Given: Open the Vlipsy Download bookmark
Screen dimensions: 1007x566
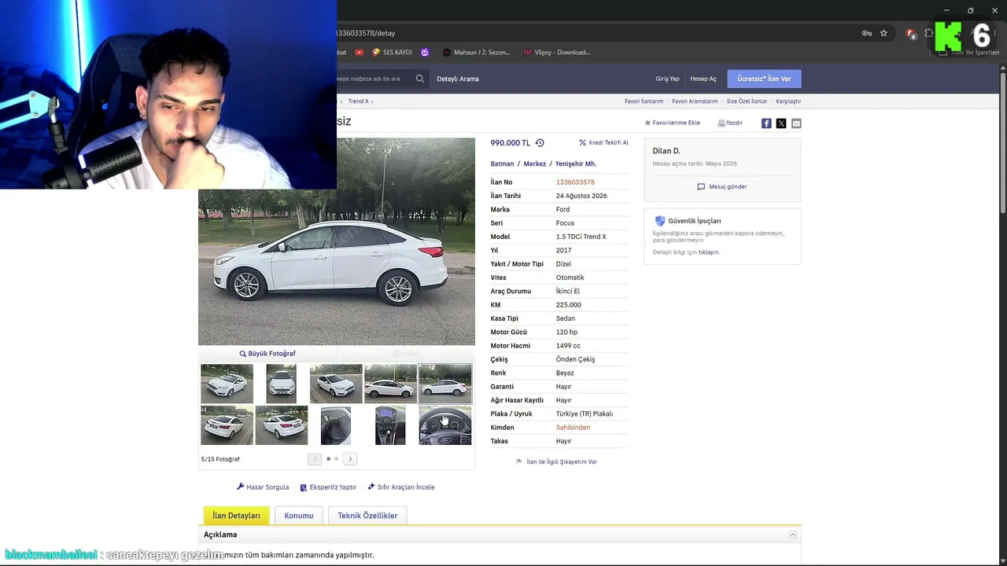Looking at the screenshot, I should 556,53.
